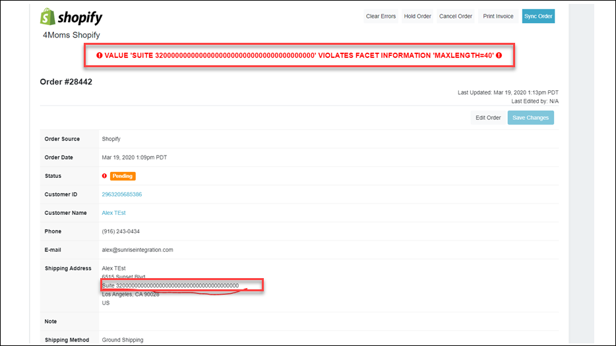This screenshot has width=616, height=346.
Task: Click the Order #28442 heading
Action: 66,82
